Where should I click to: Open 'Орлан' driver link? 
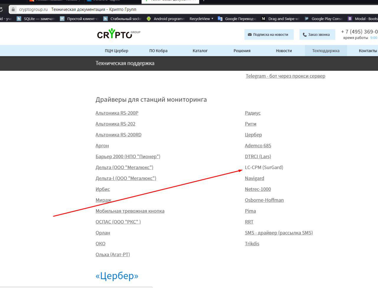click(103, 233)
